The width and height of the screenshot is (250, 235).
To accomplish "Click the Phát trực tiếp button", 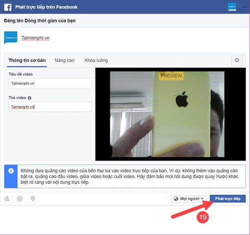I will 227,198.
